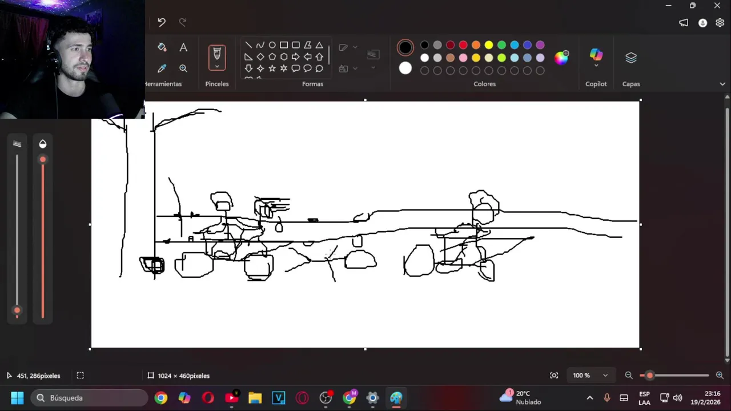
Task: Select the Fill bucket tool
Action: tap(162, 47)
